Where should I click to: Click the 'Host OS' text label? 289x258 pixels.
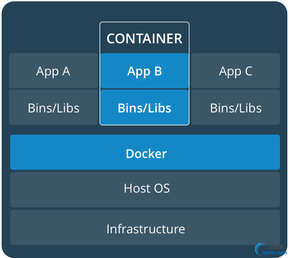[147, 189]
